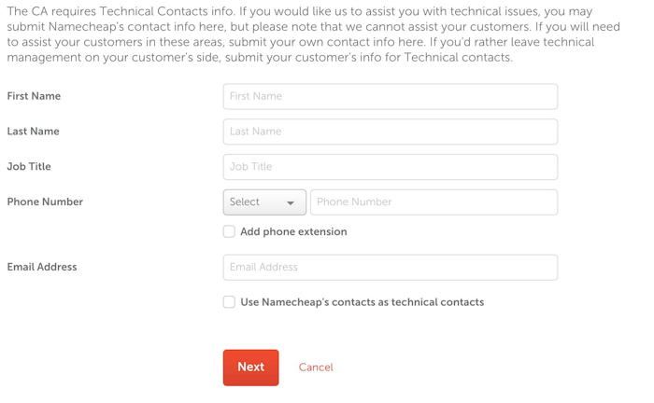Check Use Namecheap's contacts as technical contacts
The height and width of the screenshot is (403, 654).
pos(229,302)
